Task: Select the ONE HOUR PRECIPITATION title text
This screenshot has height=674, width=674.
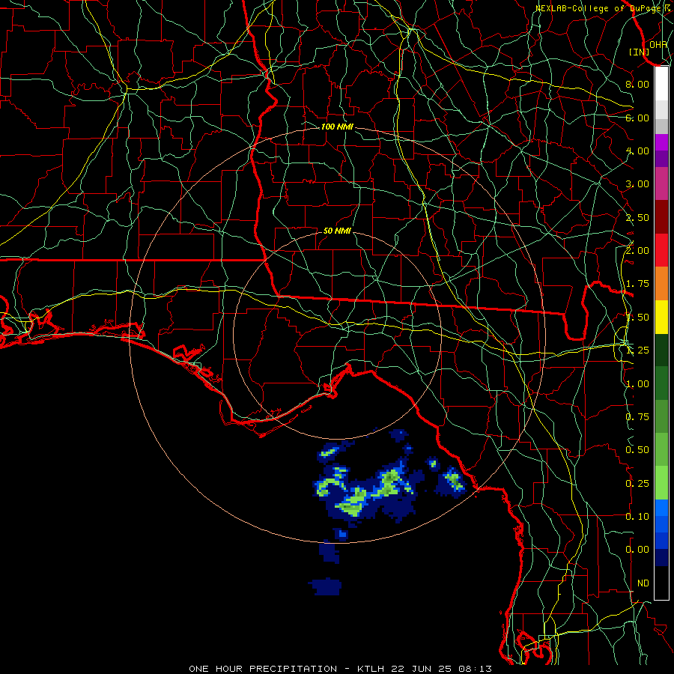Action: tap(263, 669)
